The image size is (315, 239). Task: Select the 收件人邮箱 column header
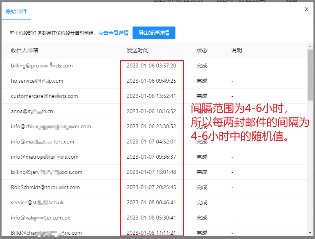click(x=25, y=50)
